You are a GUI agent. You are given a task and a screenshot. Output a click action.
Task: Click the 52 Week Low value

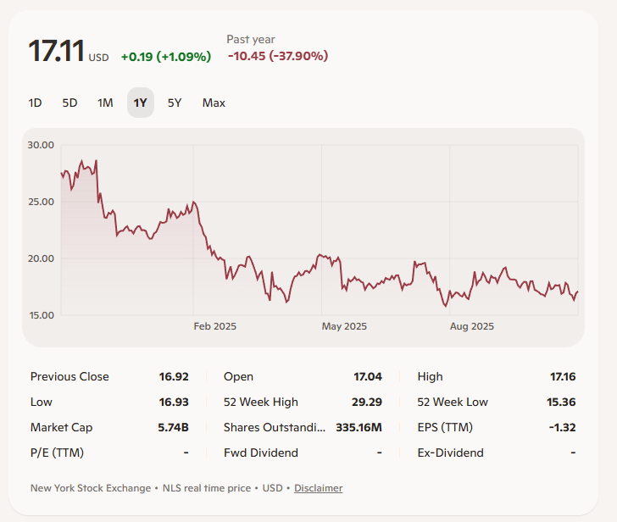tap(559, 402)
